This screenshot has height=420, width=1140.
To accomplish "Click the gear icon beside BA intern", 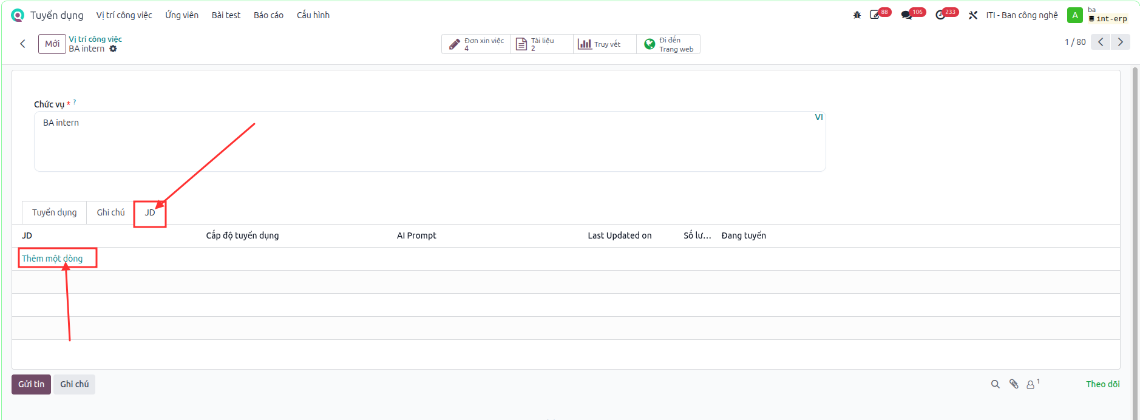I will click(113, 49).
